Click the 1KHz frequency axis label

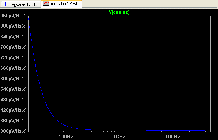[x=119, y=137]
